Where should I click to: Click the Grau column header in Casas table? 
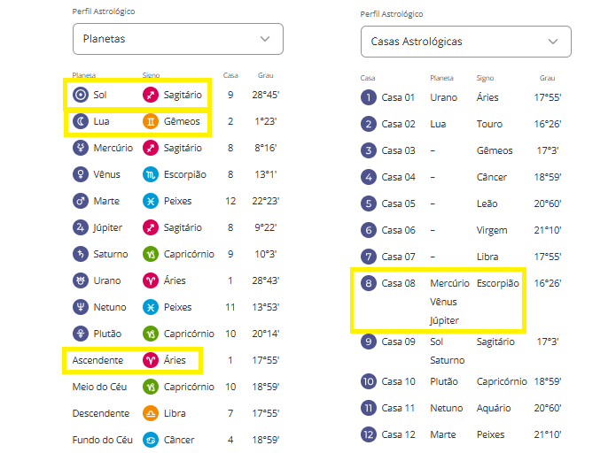(x=547, y=78)
